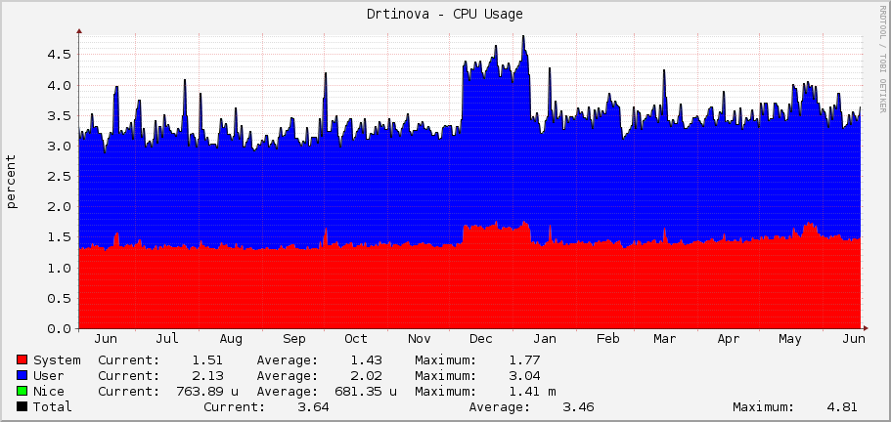Click Nice current value 763.89 u

(x=207, y=392)
